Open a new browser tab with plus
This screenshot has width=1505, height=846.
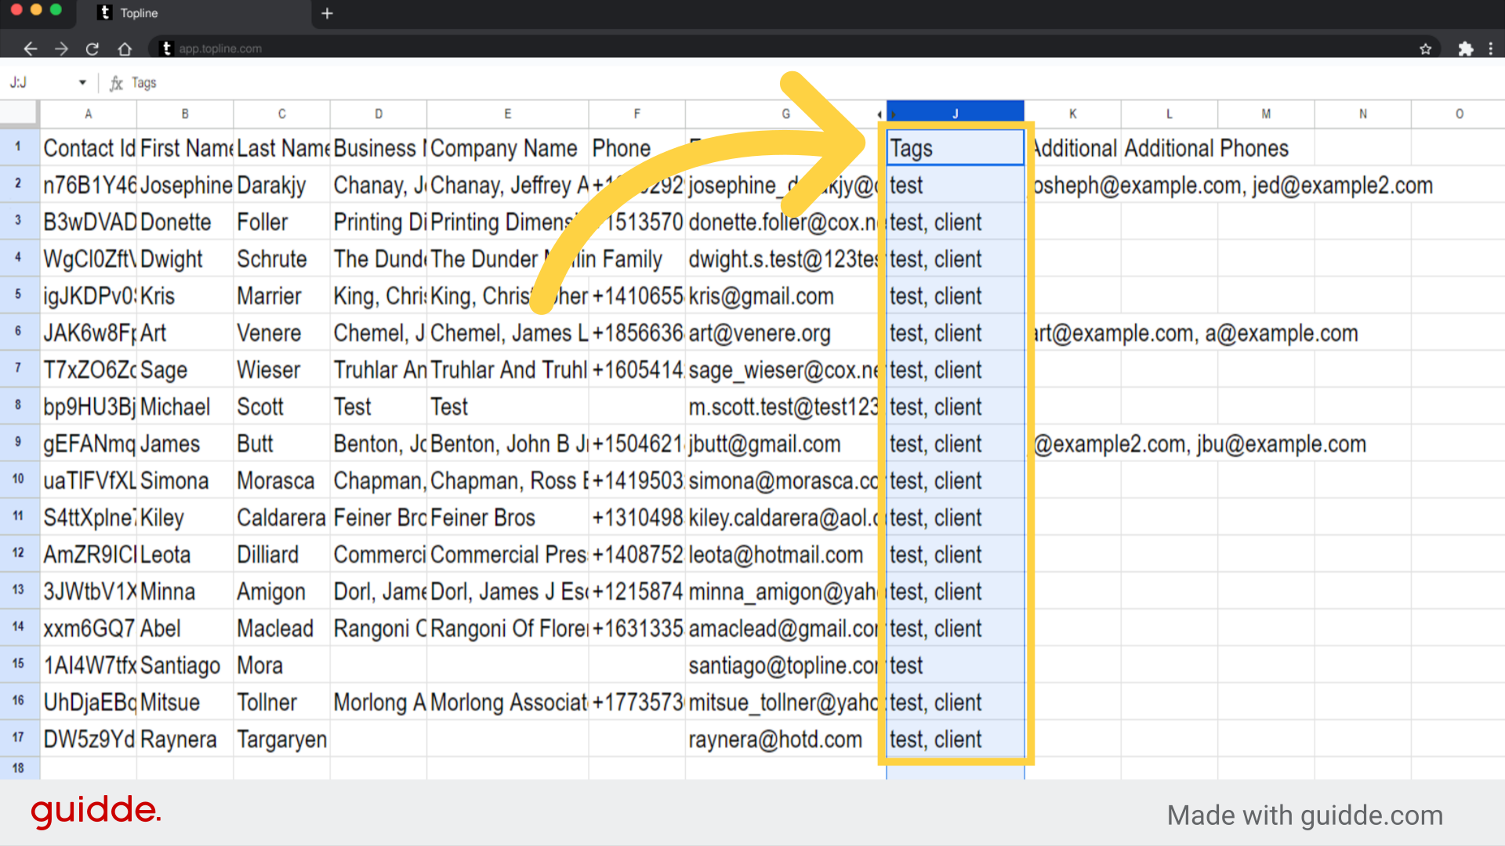(327, 13)
